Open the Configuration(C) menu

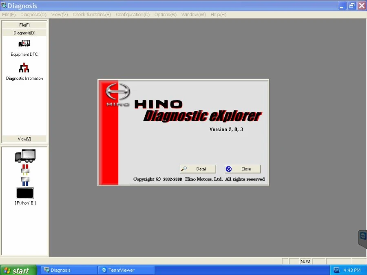(133, 15)
